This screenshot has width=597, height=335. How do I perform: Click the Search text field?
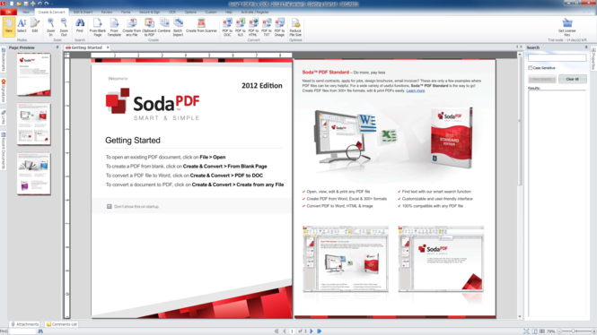click(x=557, y=57)
